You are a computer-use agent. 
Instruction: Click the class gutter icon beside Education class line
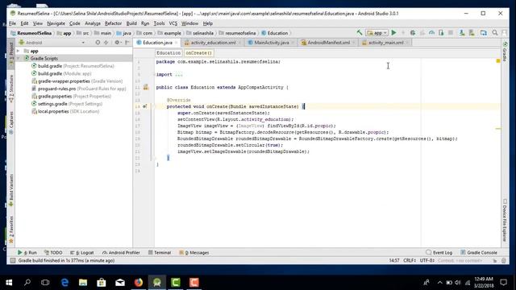point(146,87)
